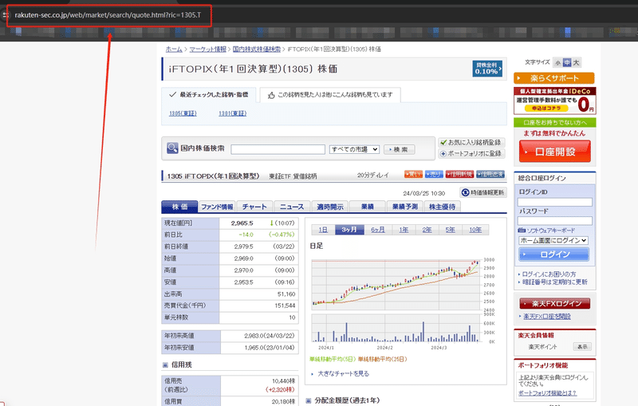Open the すべての市場 market dropdown

point(354,149)
